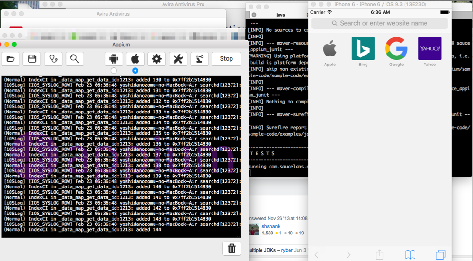
Task: Tap the Safari back arrow in the simulator
Action: [317, 255]
